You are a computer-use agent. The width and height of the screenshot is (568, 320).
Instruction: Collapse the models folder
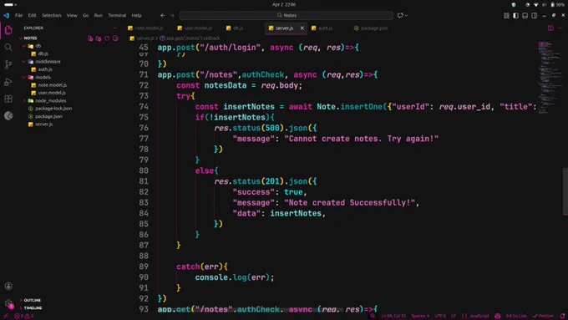click(24, 77)
